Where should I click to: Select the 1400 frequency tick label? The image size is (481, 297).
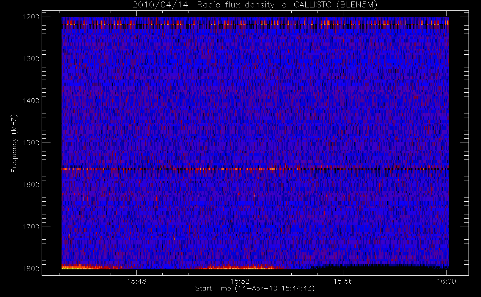[x=31, y=101]
